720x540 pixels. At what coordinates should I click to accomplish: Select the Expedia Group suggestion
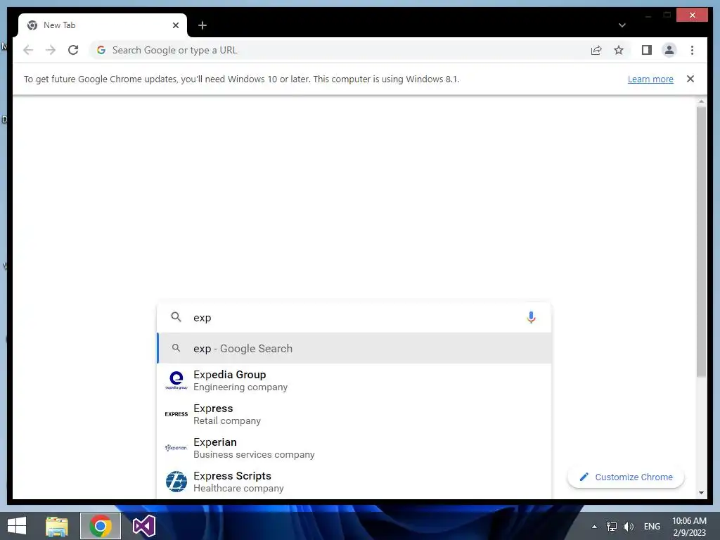(354, 380)
